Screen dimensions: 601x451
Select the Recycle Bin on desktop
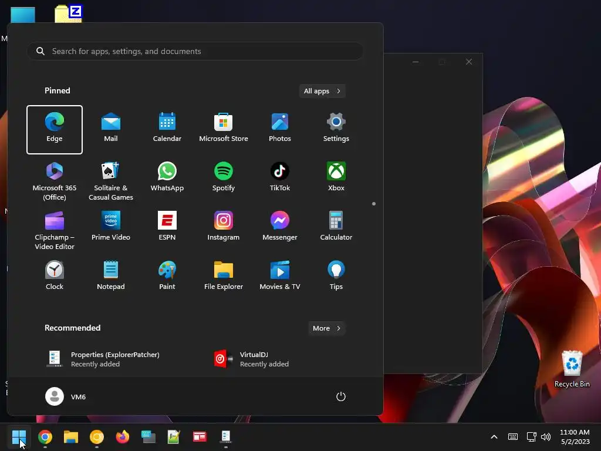click(x=572, y=369)
